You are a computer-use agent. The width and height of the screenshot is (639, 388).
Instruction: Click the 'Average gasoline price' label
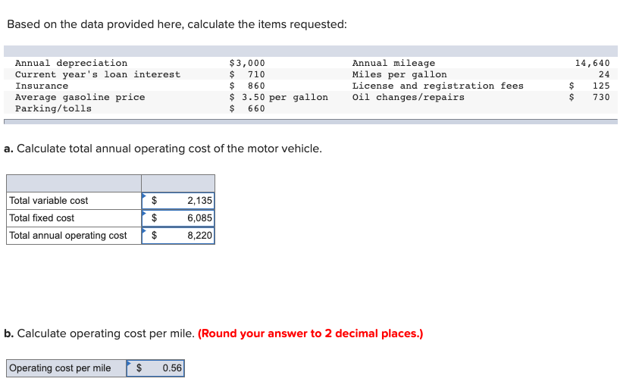tap(80, 98)
